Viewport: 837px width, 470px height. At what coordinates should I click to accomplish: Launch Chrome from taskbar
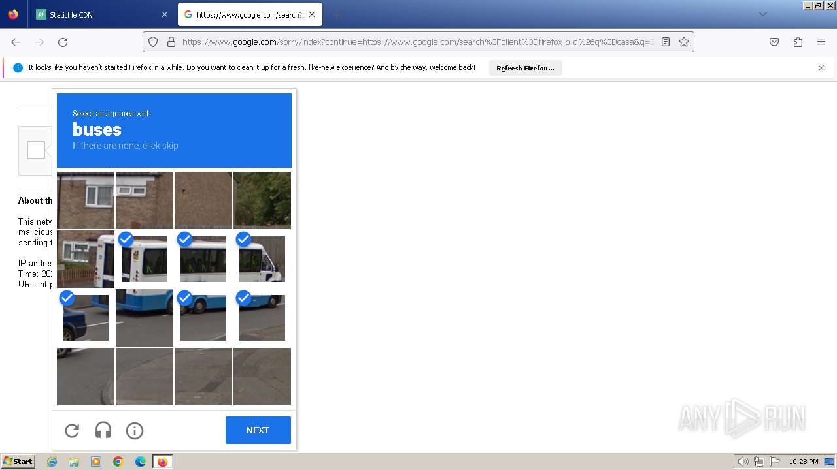[x=118, y=462]
